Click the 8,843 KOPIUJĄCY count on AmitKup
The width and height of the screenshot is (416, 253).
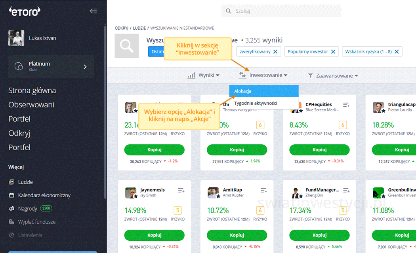pyautogui.click(x=227, y=247)
